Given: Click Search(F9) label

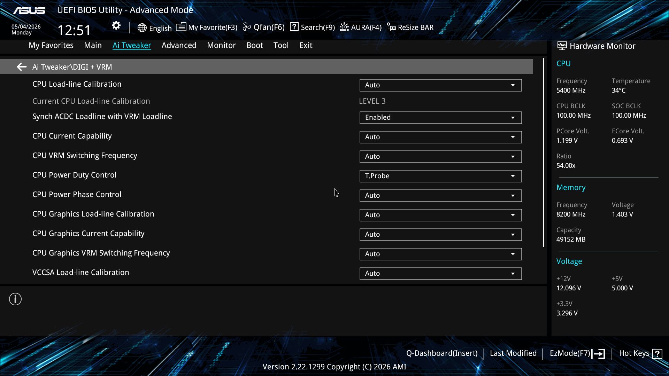Looking at the screenshot, I should point(318,28).
